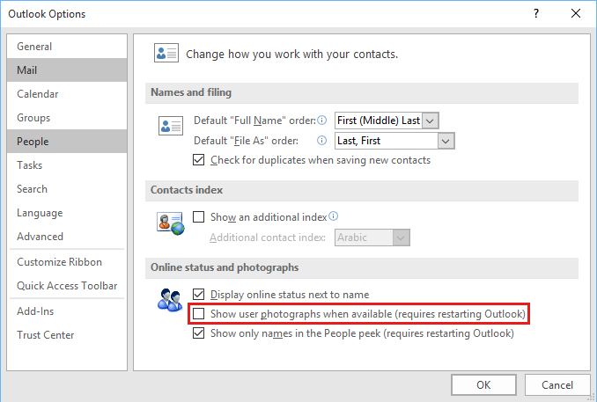Click the OK button
This screenshot has width=597, height=402.
(x=483, y=385)
